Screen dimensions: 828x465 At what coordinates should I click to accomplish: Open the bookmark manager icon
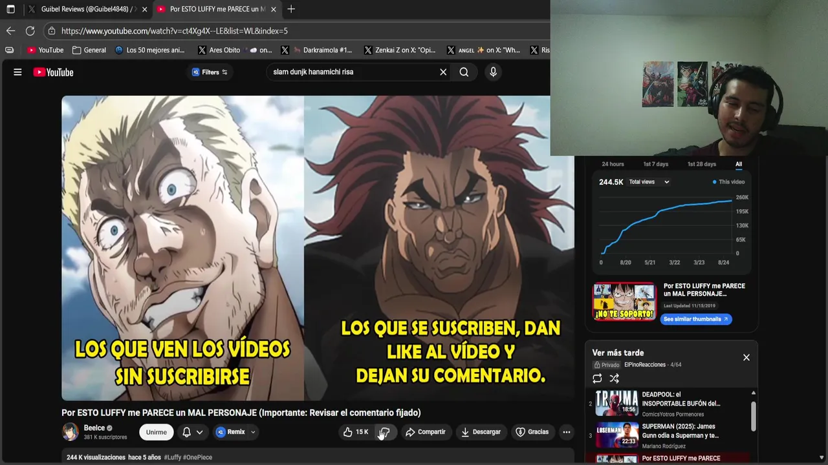click(9, 50)
